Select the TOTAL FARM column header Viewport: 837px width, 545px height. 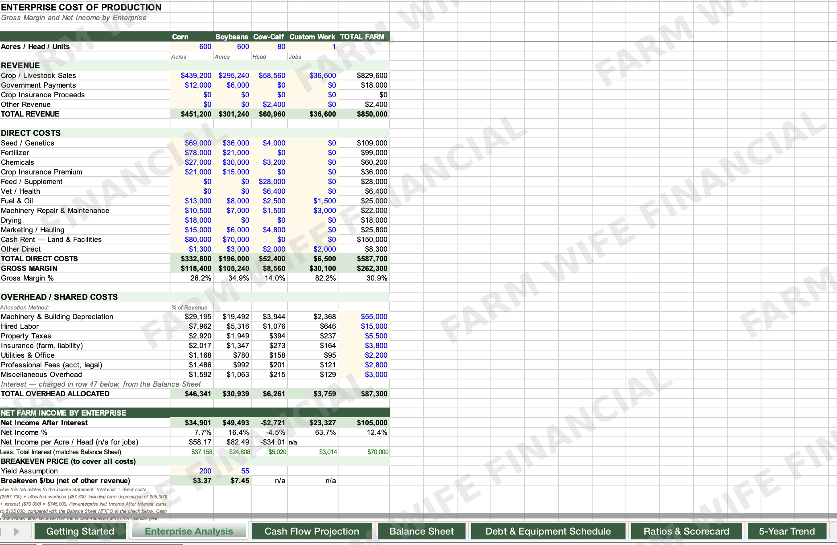tap(364, 37)
